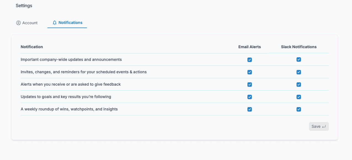Screen dimensions: 352x160
Task: Toggle Email Alerts for scheduled events invites
Action: [x=250, y=72]
